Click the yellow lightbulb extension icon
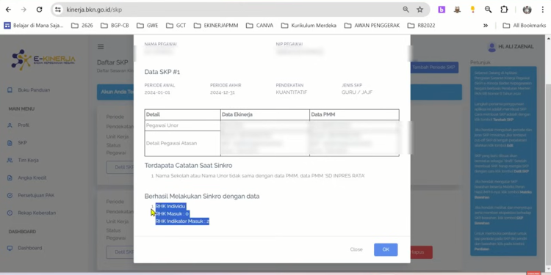 (x=472, y=10)
